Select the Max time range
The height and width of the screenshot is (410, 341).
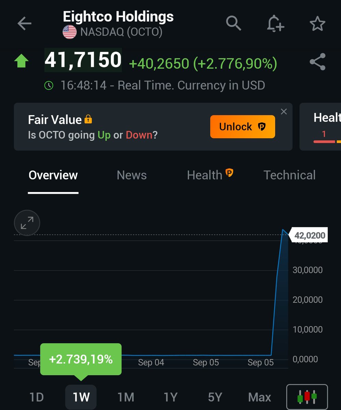pyautogui.click(x=260, y=397)
